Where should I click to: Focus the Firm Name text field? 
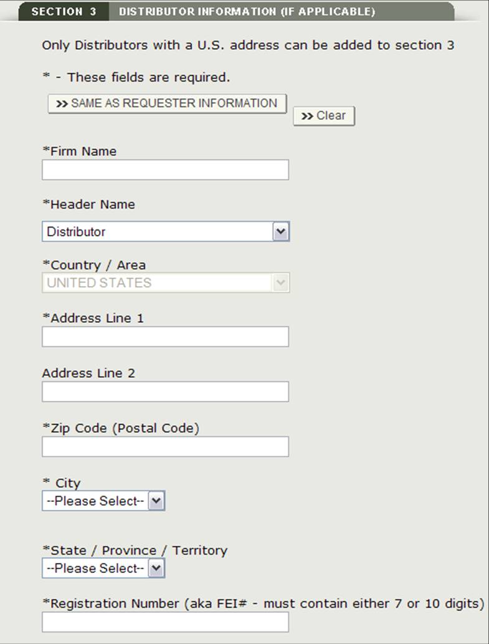[x=165, y=170]
